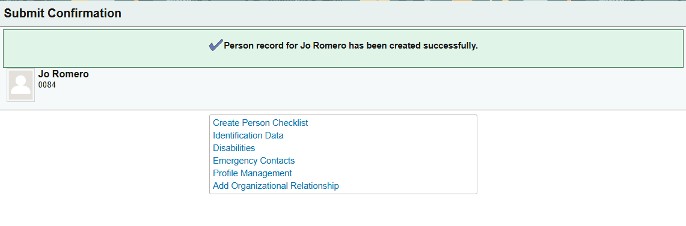Screen dimensions: 686x226
Task: Click the Submit Confirmation page title
Action: 63,14
